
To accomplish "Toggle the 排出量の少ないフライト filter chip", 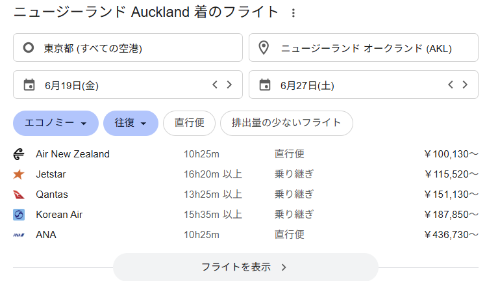I will point(286,123).
